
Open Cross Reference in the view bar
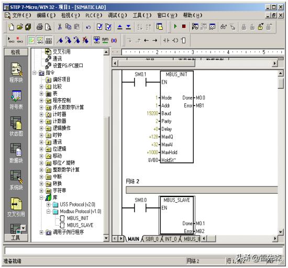pyautogui.click(x=16, y=207)
